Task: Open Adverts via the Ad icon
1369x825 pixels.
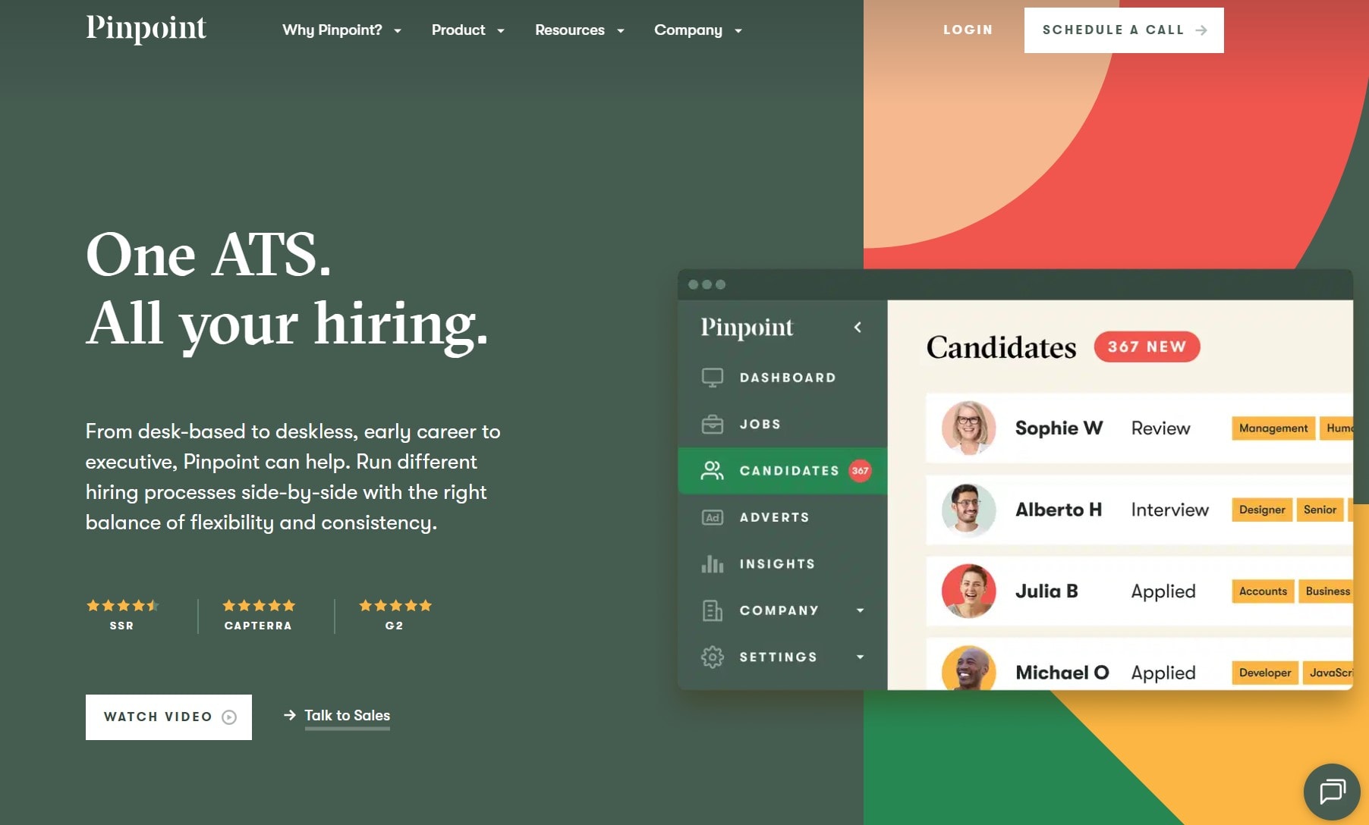Action: [712, 516]
